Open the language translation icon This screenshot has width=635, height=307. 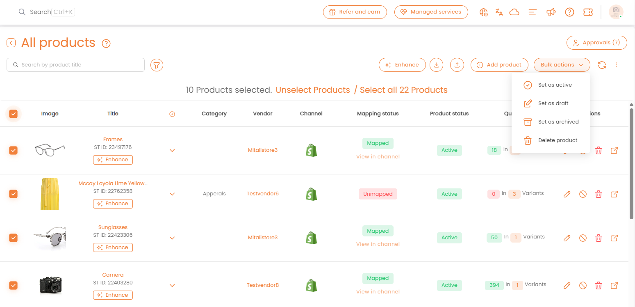pos(499,12)
